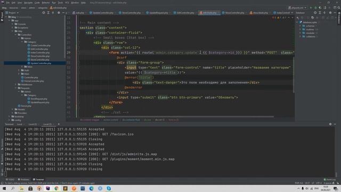Open Kernel.php in the project tree
The width and height of the screenshot is (341, 192).
coord(25,106)
